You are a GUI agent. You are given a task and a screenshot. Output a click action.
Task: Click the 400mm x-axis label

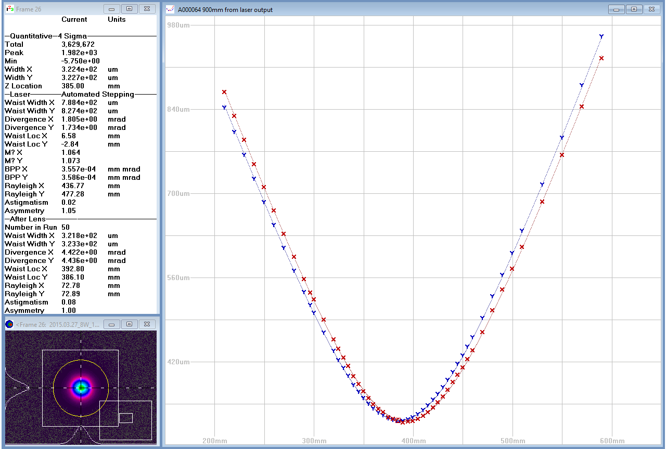[414, 441]
